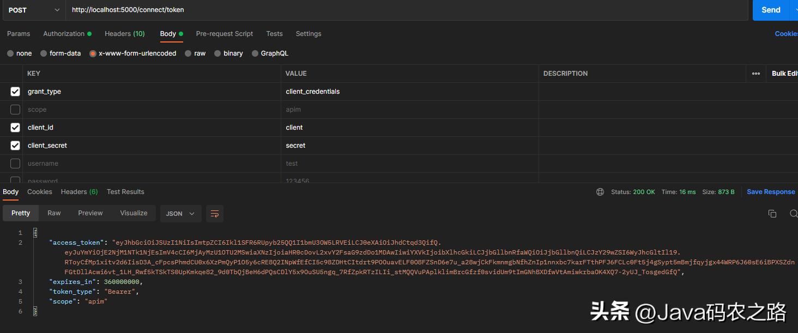Image resolution: width=798 pixels, height=333 pixels.
Task: Click the globe network icon beside Status
Action: pyautogui.click(x=600, y=192)
